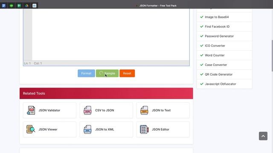Click the Format button
The height and width of the screenshot is (153, 273).
[86, 73]
